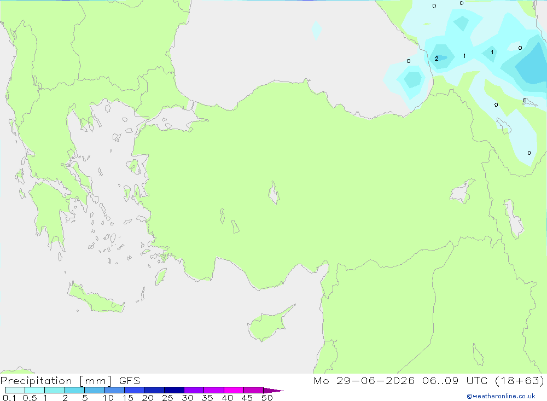Click the over-50 mm purple arrow swatch

click(273, 390)
